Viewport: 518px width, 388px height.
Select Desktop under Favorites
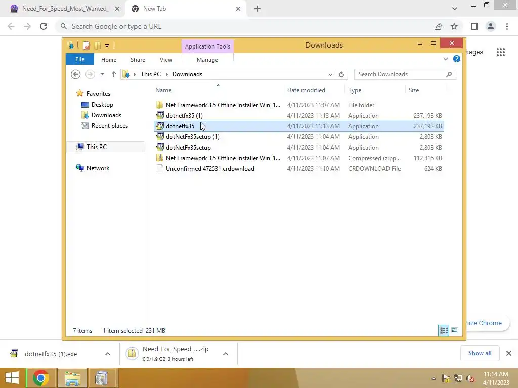click(102, 105)
